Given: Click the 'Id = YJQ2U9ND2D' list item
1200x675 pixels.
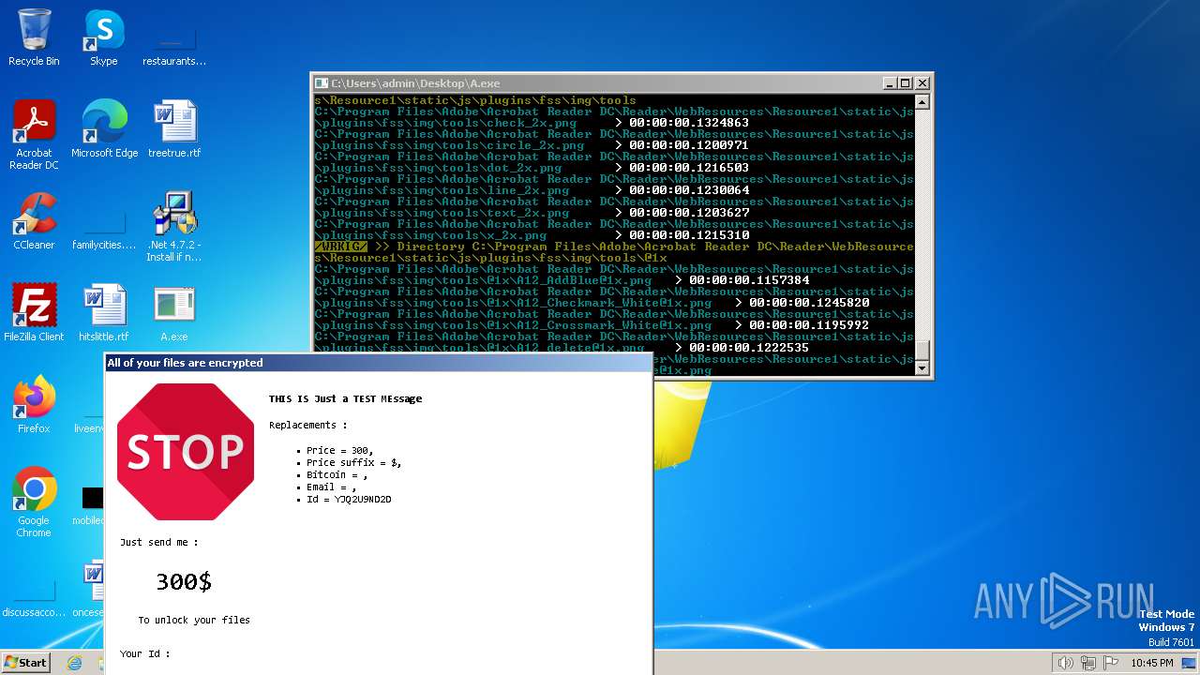Looking at the screenshot, I should [349, 500].
